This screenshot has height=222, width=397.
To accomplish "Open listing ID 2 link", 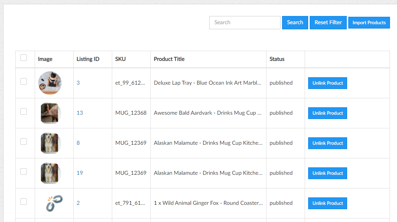I will click(x=78, y=203).
